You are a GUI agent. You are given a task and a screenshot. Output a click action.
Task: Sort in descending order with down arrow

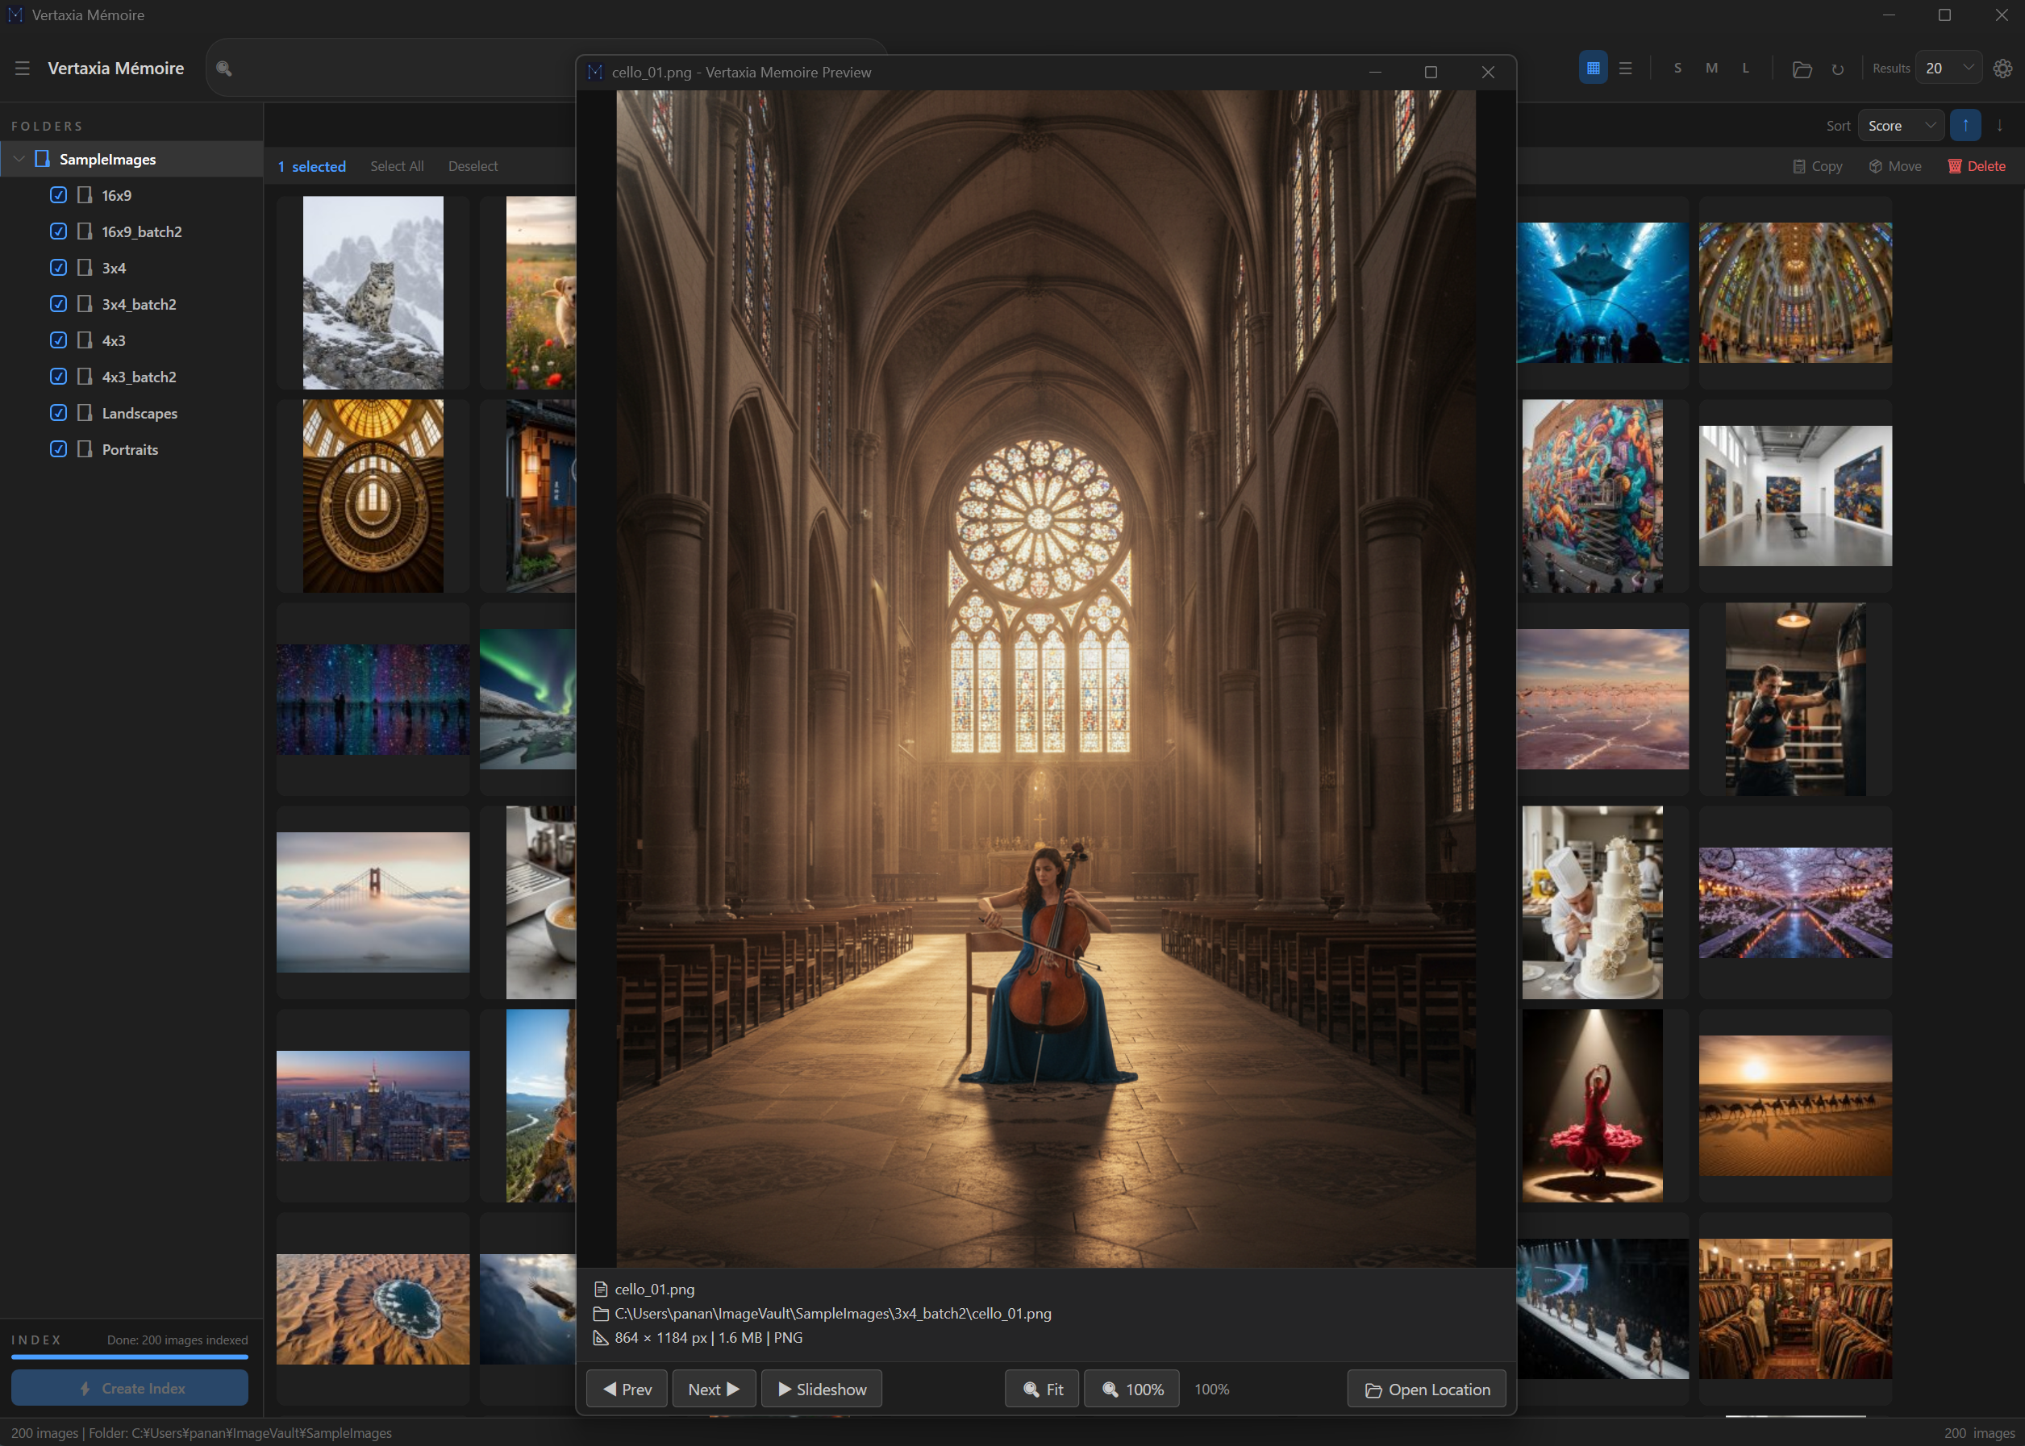tap(1999, 126)
